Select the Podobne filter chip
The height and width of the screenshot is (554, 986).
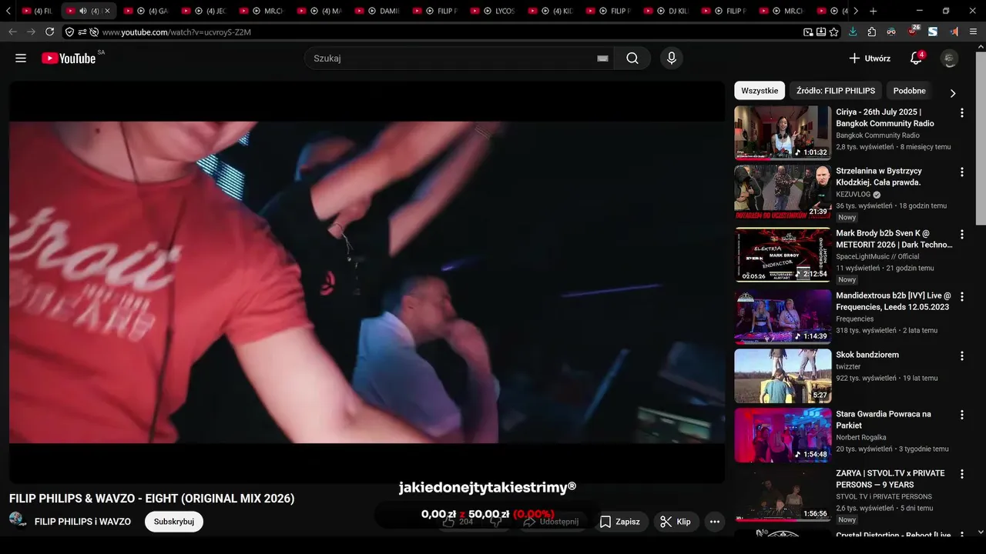pyautogui.click(x=910, y=91)
